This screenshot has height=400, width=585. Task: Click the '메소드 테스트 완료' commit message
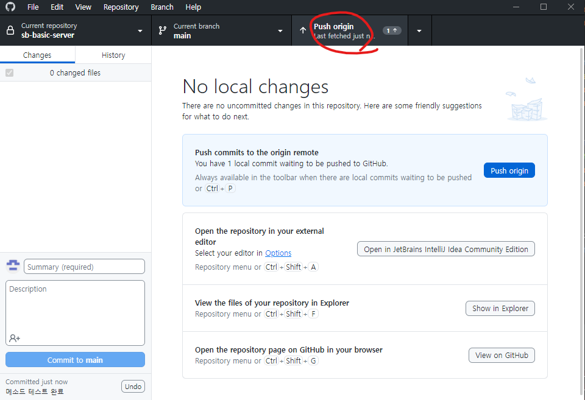click(35, 391)
